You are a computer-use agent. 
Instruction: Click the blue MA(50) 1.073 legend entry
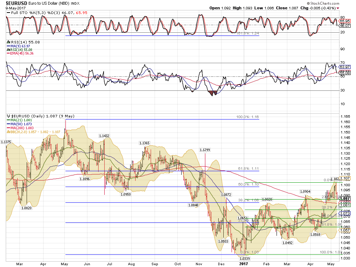(x=22, y=125)
